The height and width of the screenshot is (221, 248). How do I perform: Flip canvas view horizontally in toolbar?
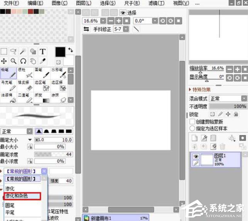click(x=86, y=29)
